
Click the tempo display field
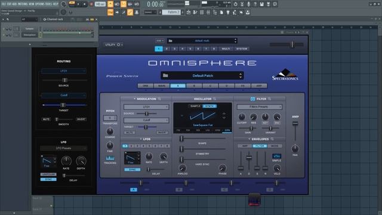click(100, 4)
